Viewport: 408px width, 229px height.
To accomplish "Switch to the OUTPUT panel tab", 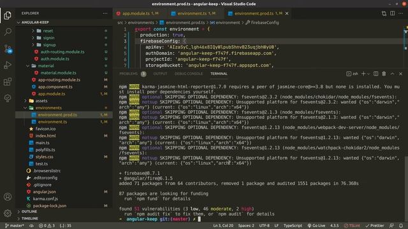I will 160,74.
